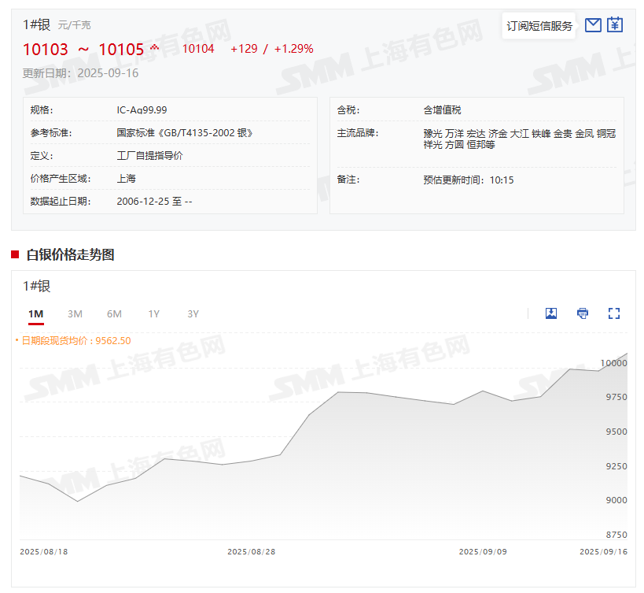Click the red square beside 白银价格走势图

pyautogui.click(x=15, y=254)
